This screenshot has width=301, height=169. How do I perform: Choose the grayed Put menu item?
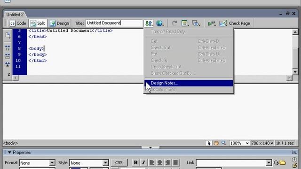(189, 54)
